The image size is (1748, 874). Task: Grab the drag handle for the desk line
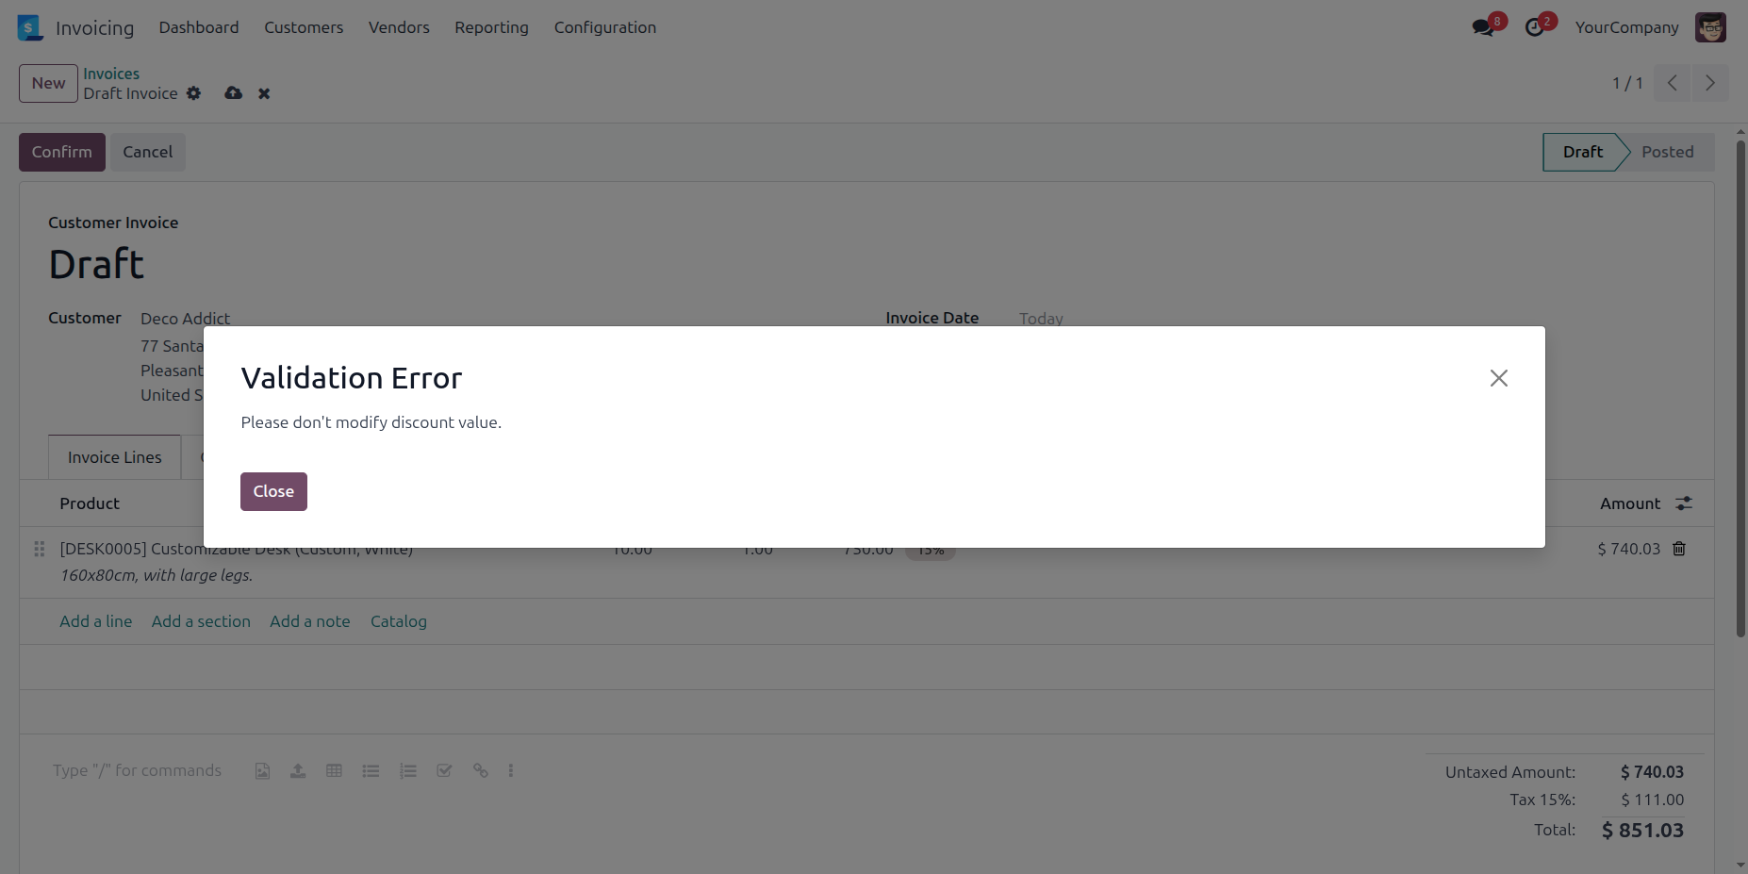click(x=39, y=549)
